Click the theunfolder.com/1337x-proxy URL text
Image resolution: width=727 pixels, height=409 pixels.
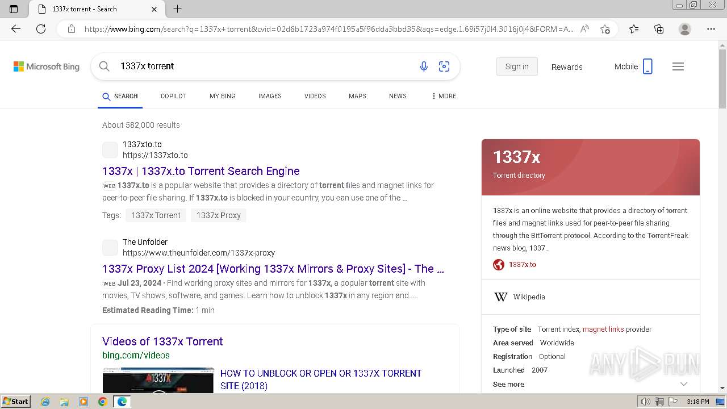point(199,253)
